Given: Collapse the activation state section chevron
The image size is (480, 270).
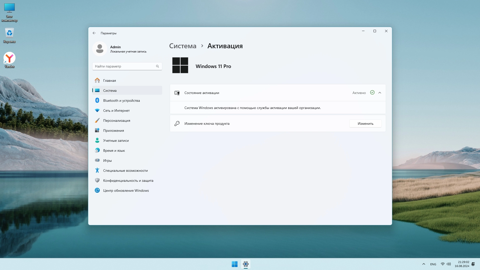Looking at the screenshot, I should (380, 93).
